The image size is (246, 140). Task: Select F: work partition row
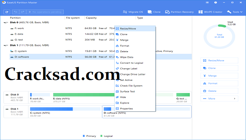pos(101,28)
